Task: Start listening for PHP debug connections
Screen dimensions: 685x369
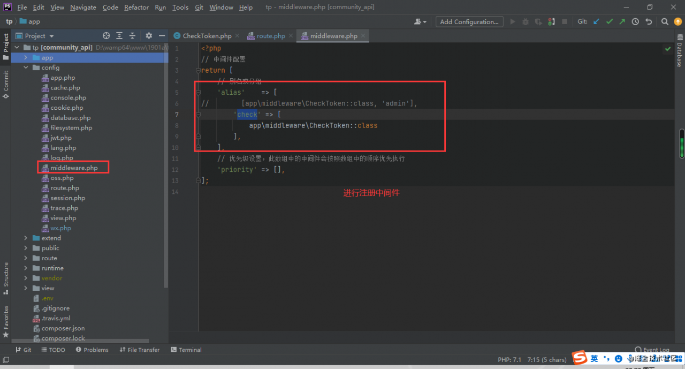Action: point(551,21)
